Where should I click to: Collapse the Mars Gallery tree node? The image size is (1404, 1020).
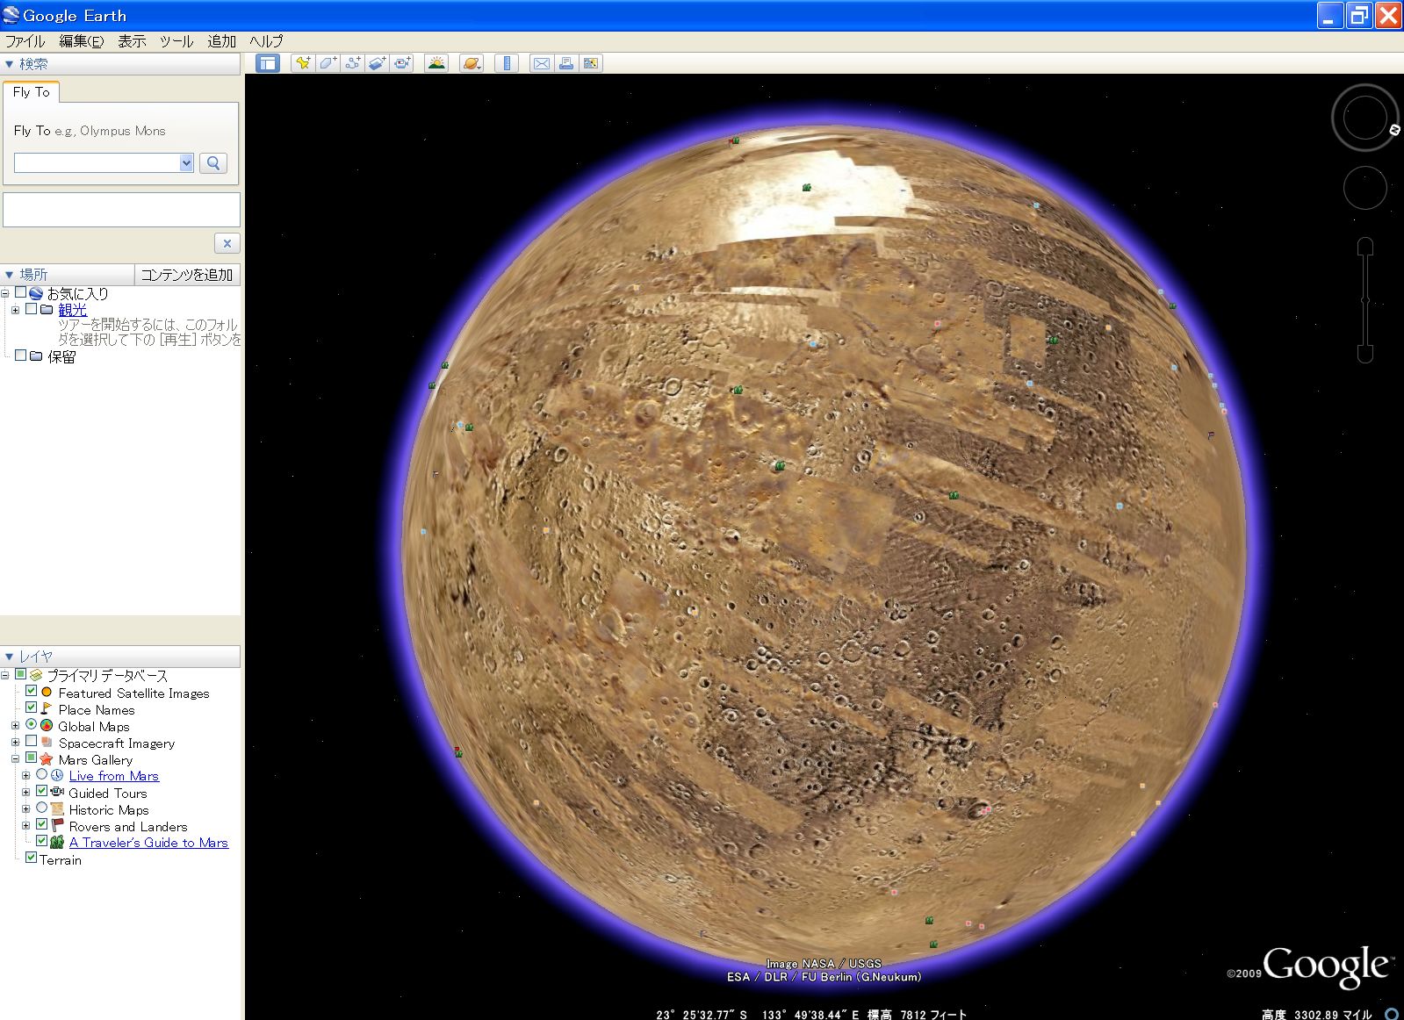(x=15, y=759)
